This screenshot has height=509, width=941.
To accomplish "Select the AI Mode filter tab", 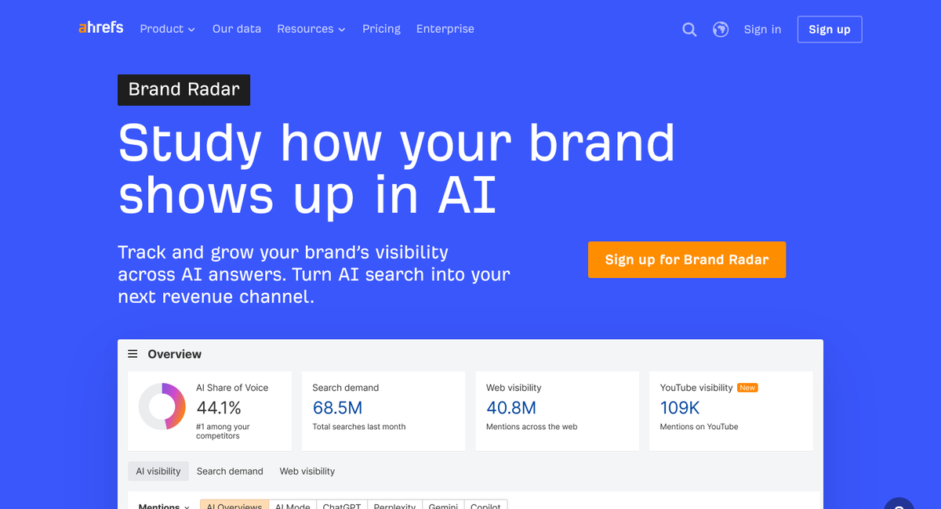I will tap(292, 505).
